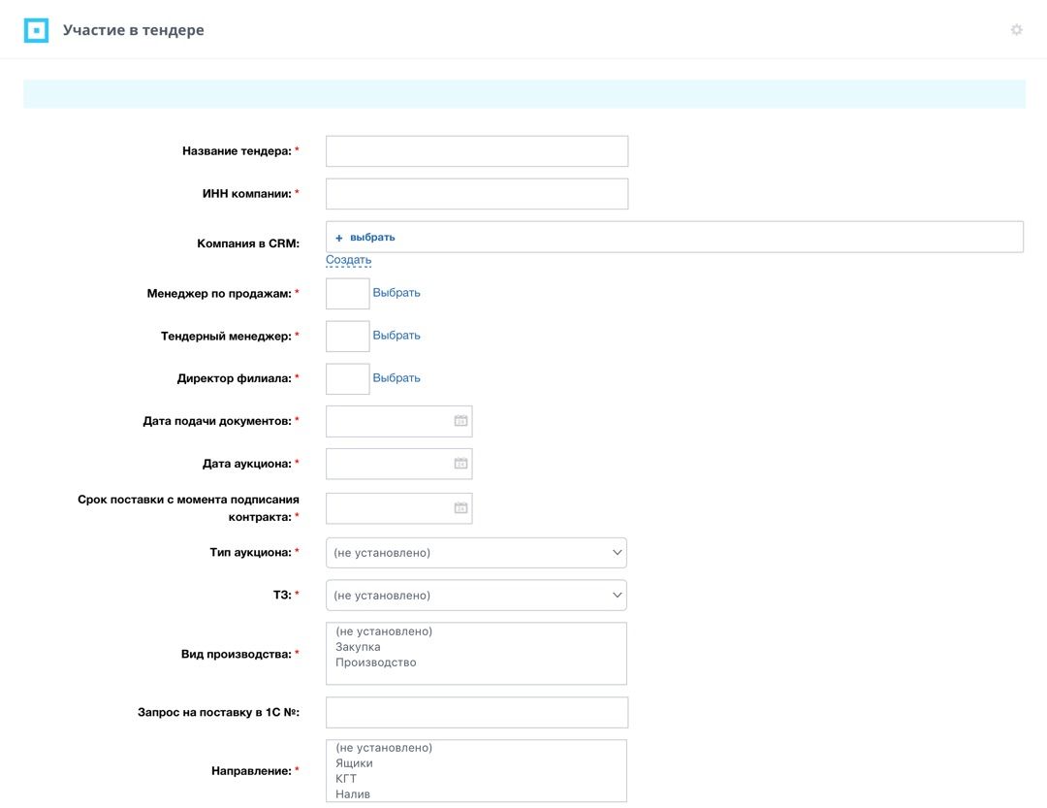This screenshot has height=808, width=1047.
Task: Open calendar icon for Дата аукциона
Action: [x=460, y=463]
